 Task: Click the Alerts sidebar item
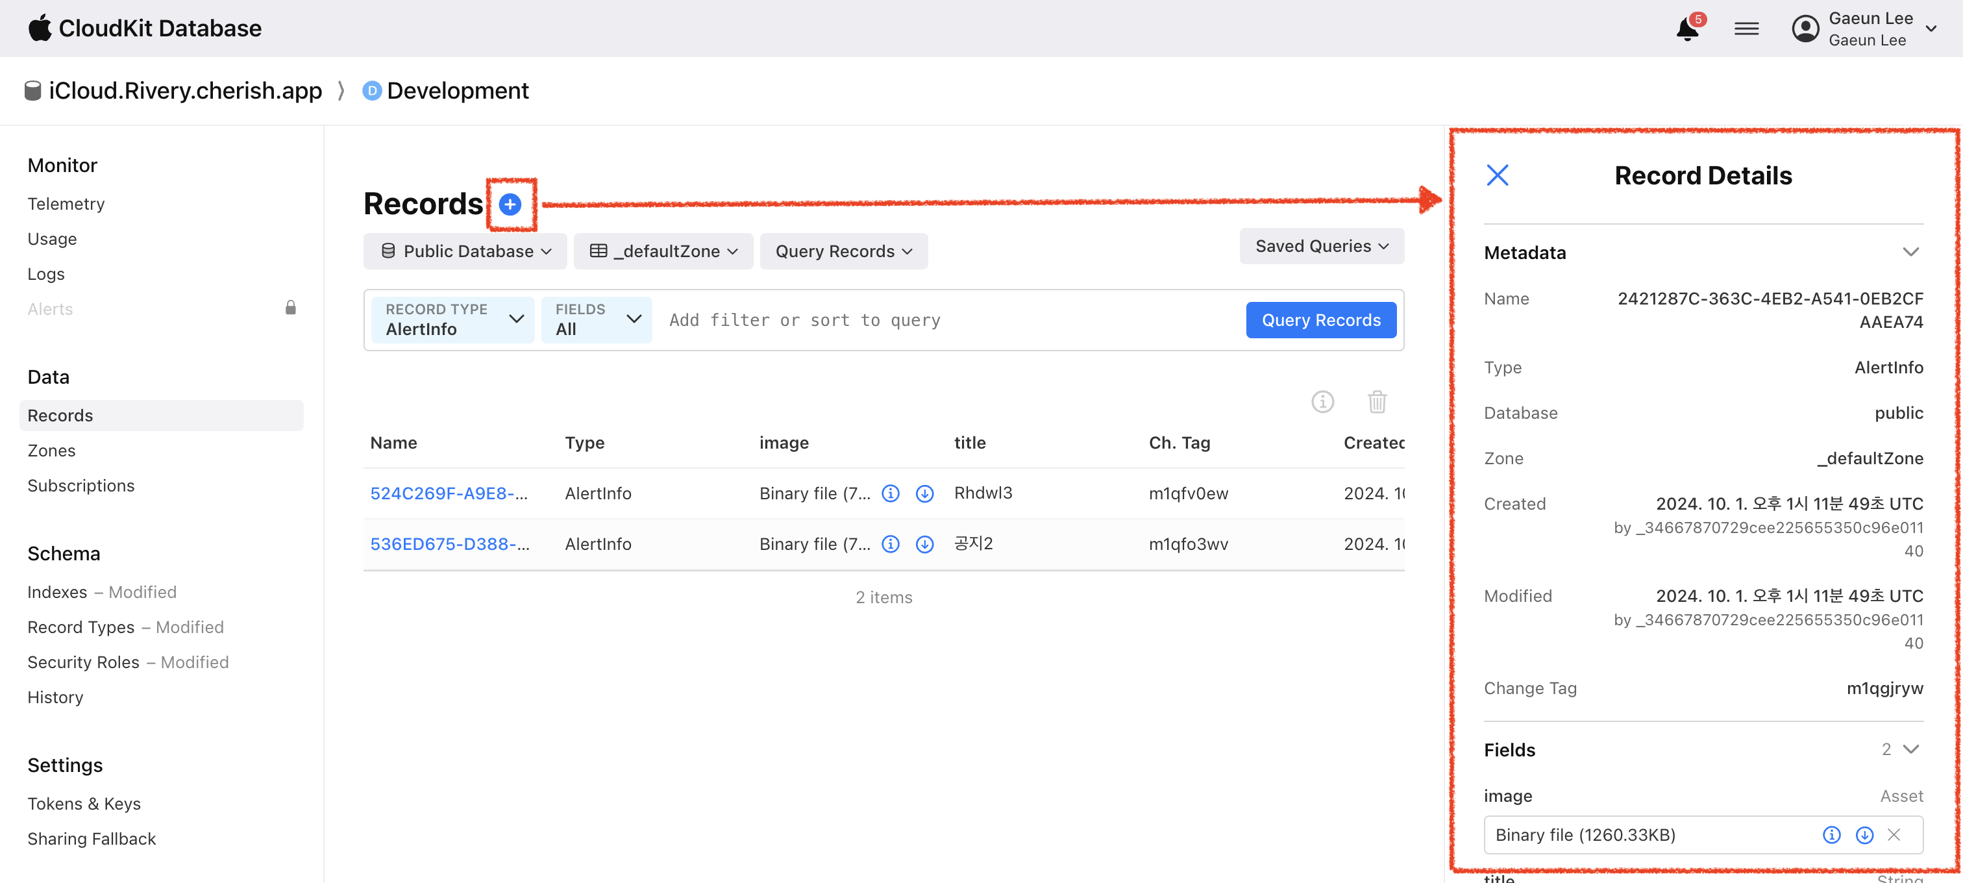(x=50, y=309)
